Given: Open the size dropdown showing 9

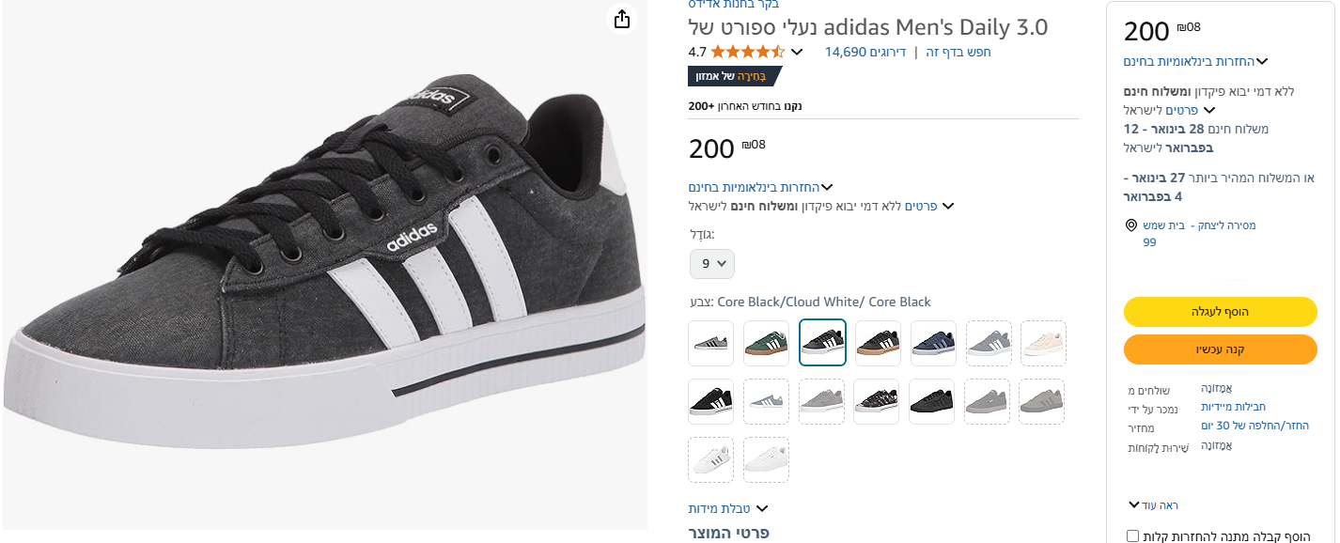Looking at the screenshot, I should coord(712,264).
